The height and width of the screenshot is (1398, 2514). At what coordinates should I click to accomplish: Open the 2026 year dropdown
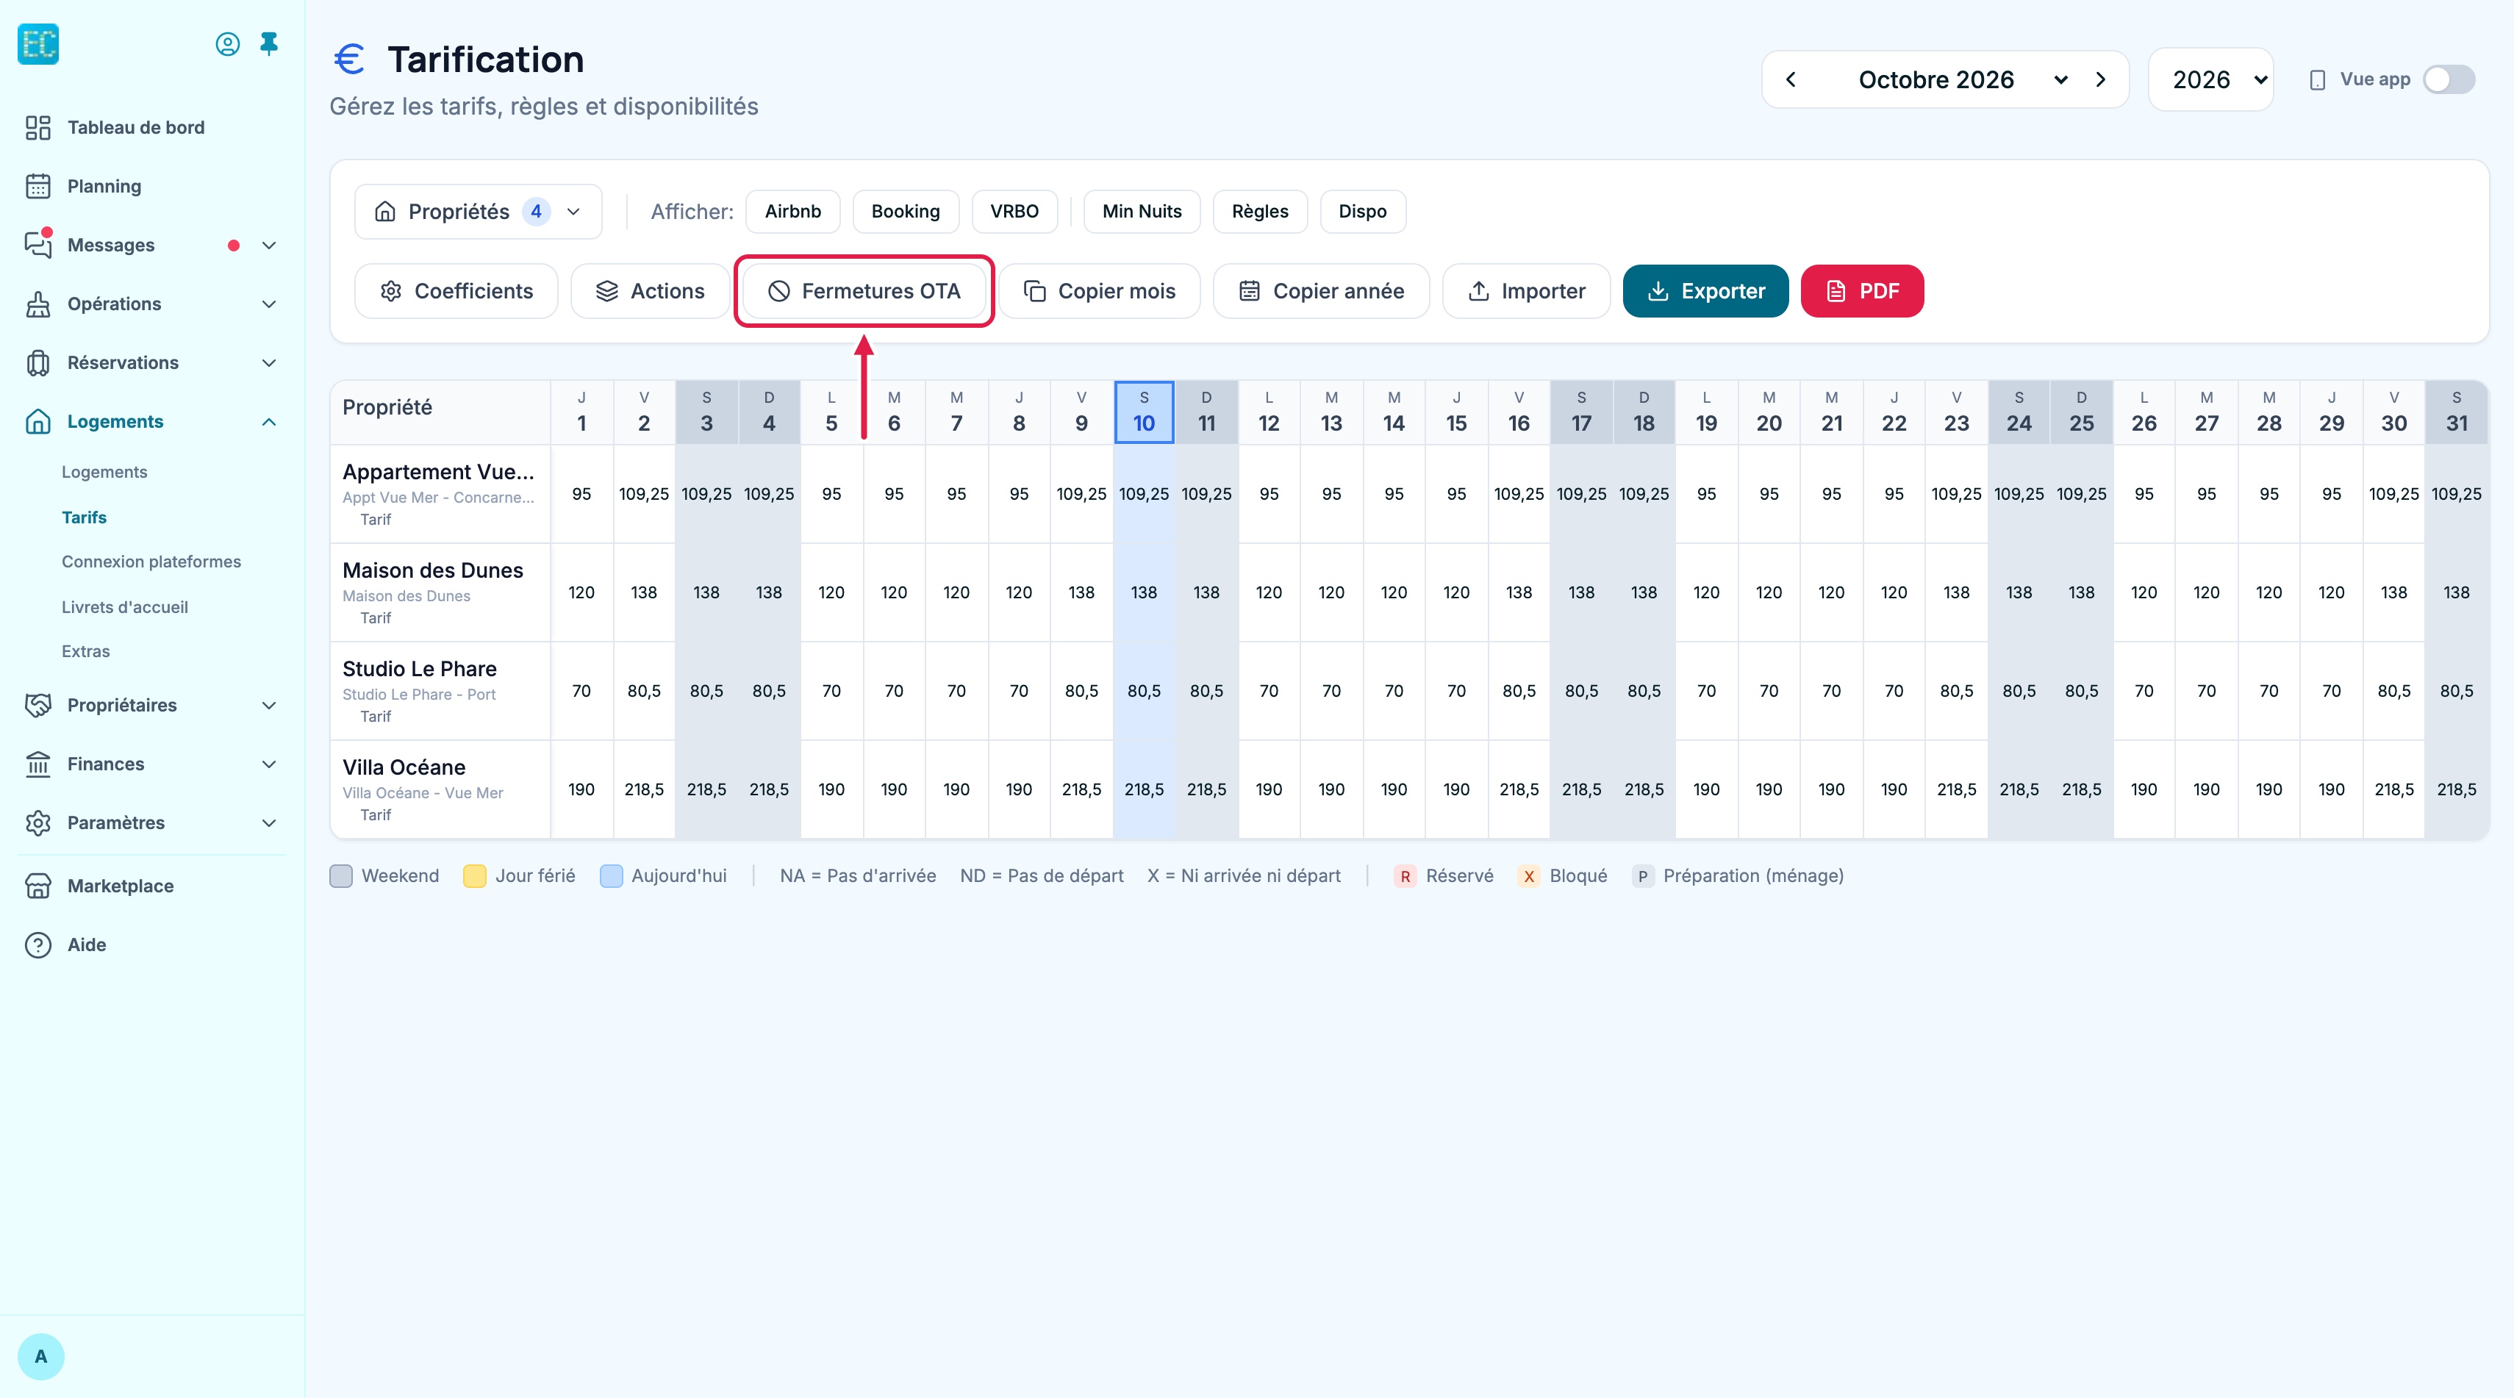2211,79
